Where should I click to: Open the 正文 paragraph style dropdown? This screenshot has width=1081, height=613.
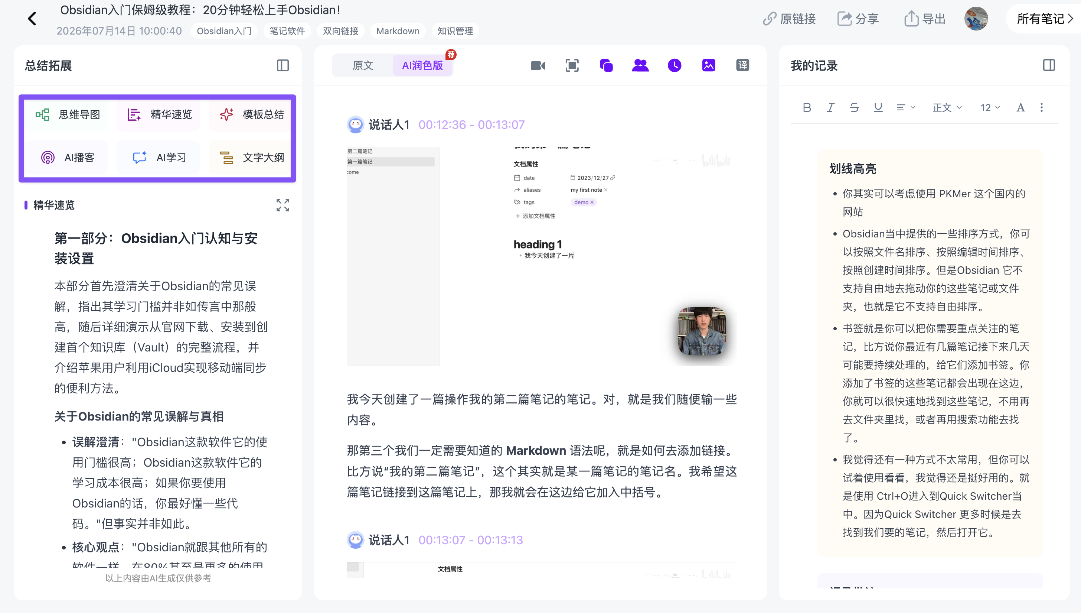tap(947, 107)
